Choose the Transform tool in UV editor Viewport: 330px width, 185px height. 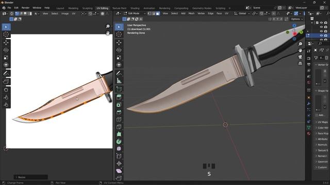[x=6, y=65]
